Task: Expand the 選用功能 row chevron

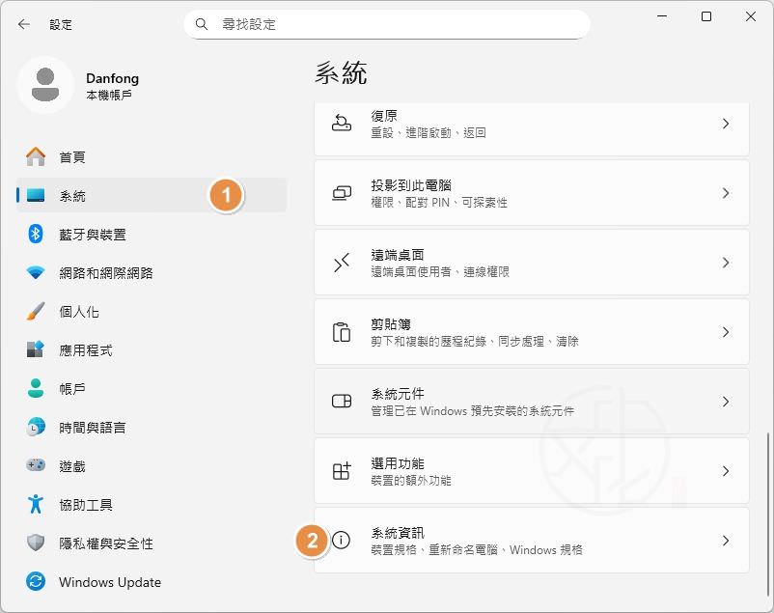Action: pos(726,471)
